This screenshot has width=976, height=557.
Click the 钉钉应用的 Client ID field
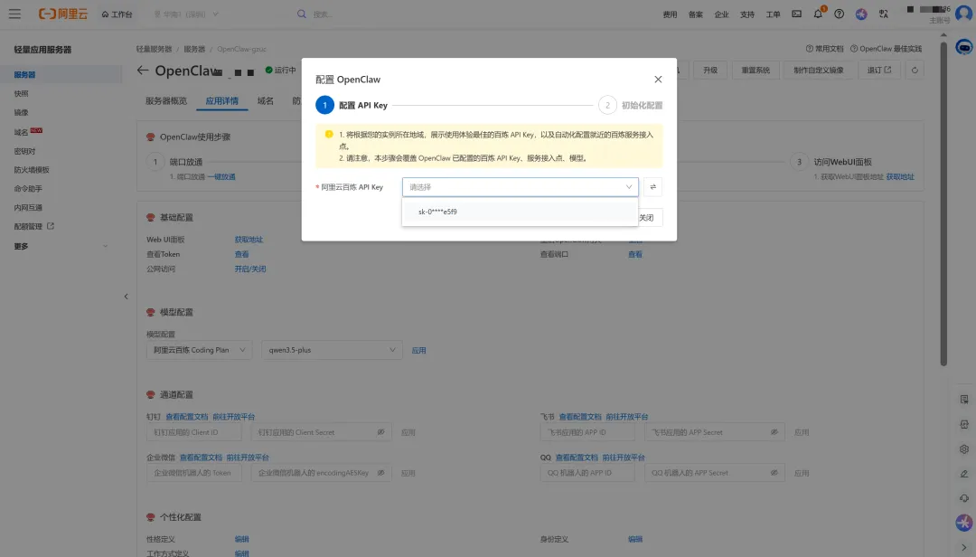click(194, 432)
